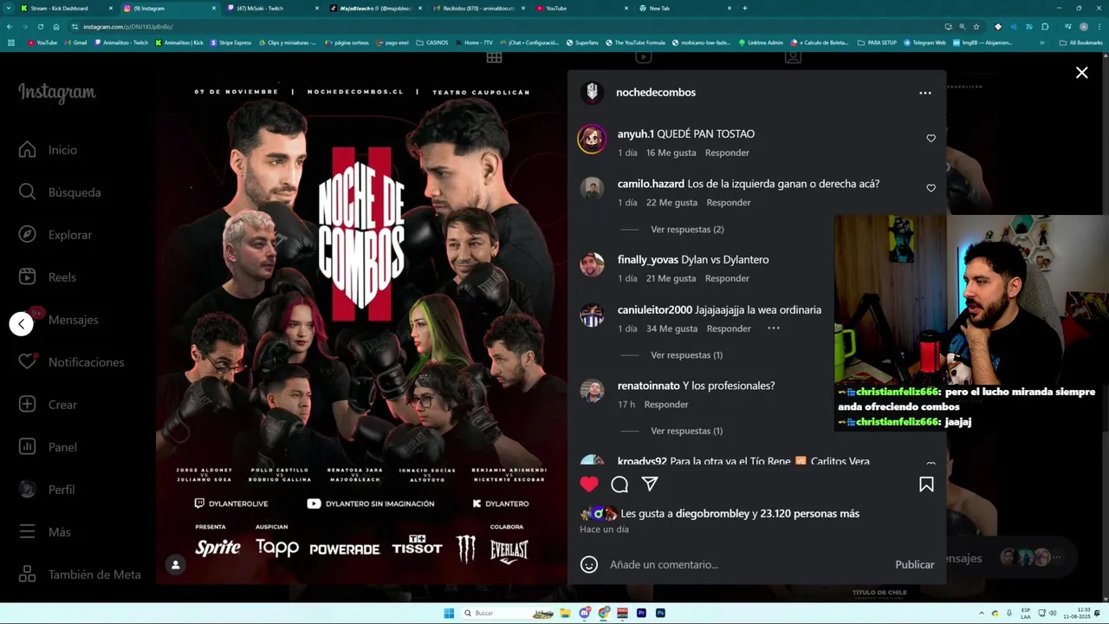
Task: Click the Crear plus icon
Action: pos(28,404)
